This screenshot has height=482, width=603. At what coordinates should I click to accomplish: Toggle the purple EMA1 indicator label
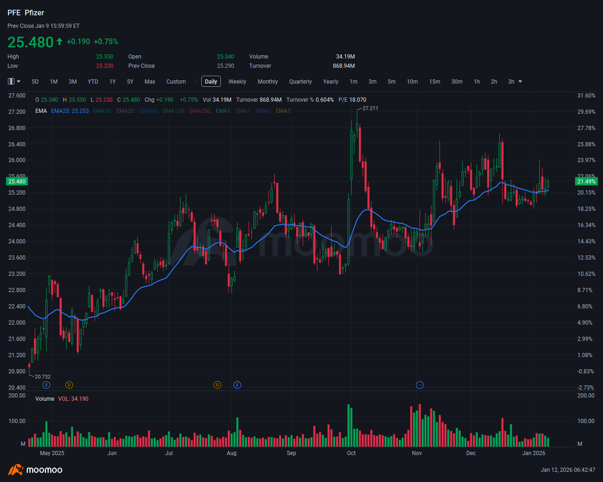pyautogui.click(x=264, y=111)
